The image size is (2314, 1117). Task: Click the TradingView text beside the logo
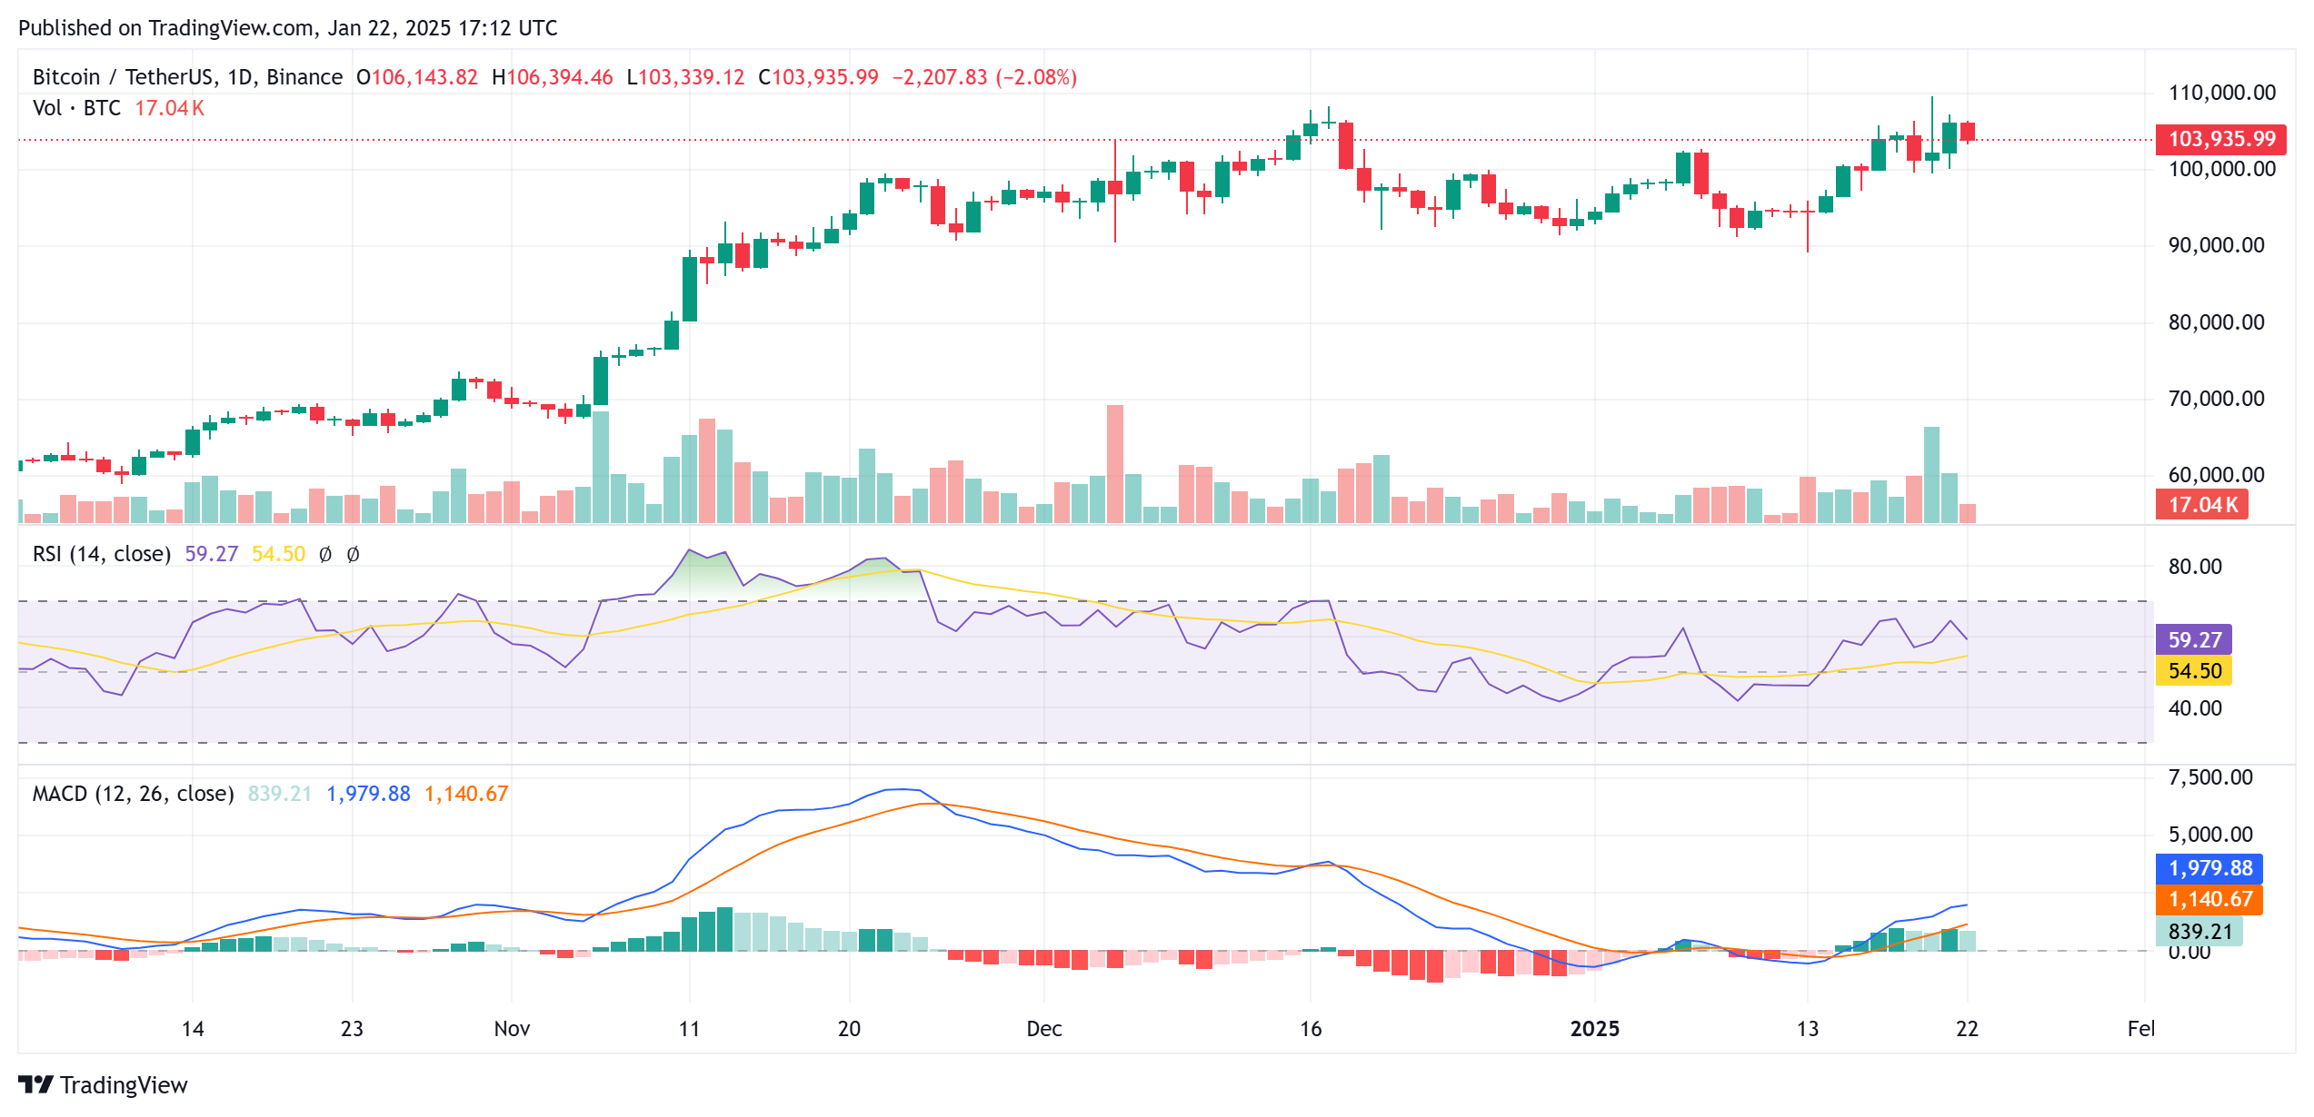[124, 1084]
